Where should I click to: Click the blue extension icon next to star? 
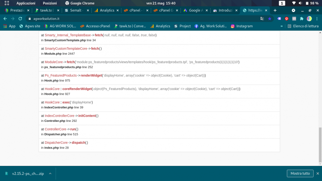[x=279, y=19]
